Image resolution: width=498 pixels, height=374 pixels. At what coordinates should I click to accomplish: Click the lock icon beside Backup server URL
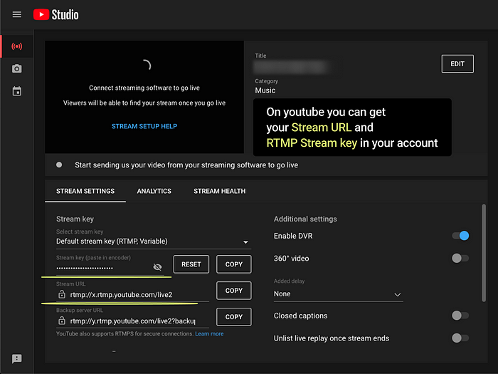tap(62, 321)
